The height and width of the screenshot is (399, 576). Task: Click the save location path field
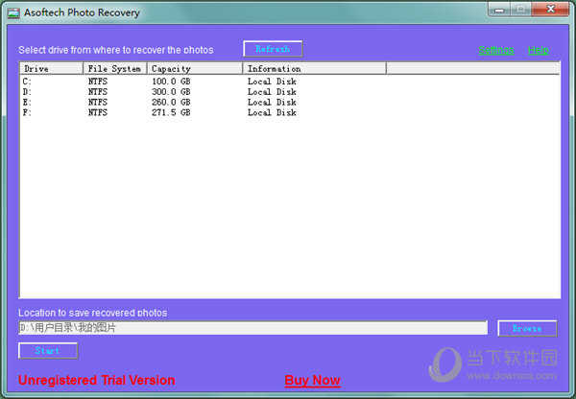253,327
